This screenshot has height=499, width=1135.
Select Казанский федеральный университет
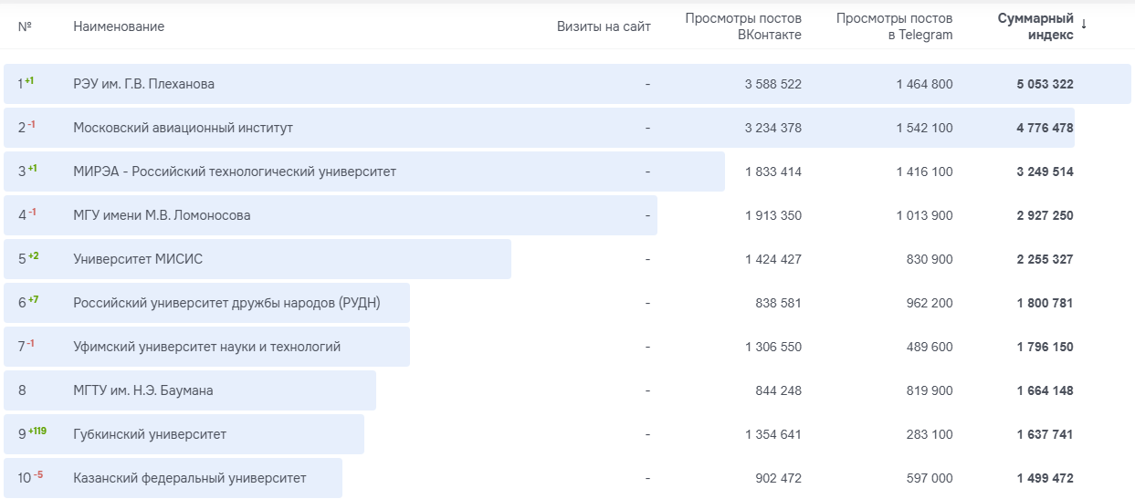click(189, 478)
